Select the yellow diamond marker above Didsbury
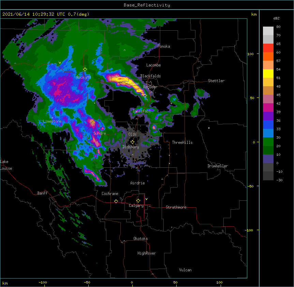 tap(132, 142)
